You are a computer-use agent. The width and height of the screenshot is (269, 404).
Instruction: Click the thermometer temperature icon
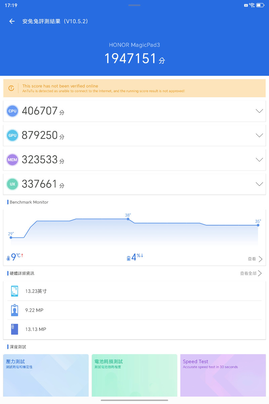(8, 259)
